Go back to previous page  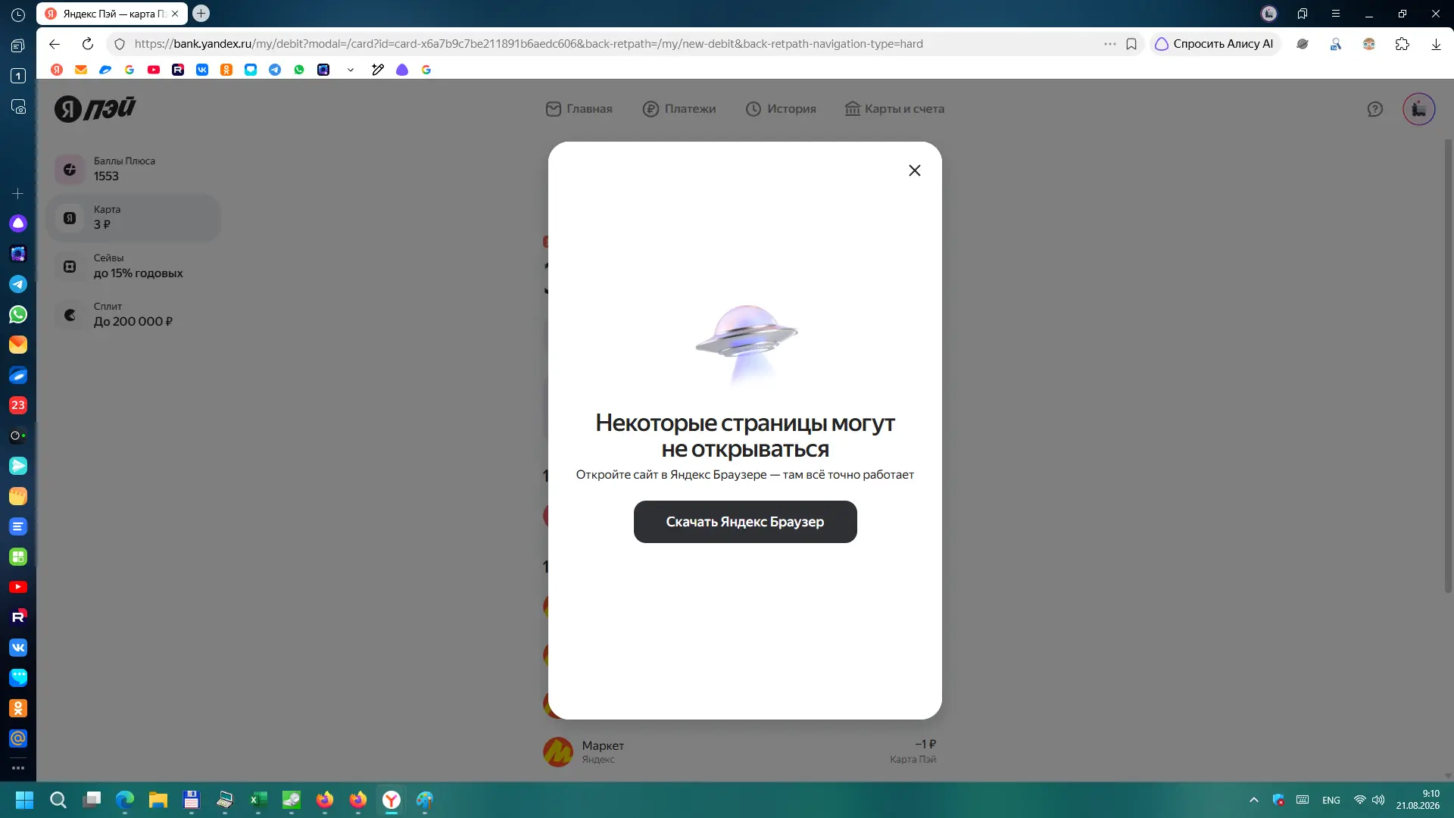pyautogui.click(x=55, y=44)
